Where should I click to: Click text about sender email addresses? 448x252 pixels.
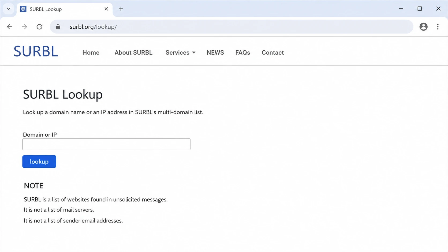(x=73, y=221)
